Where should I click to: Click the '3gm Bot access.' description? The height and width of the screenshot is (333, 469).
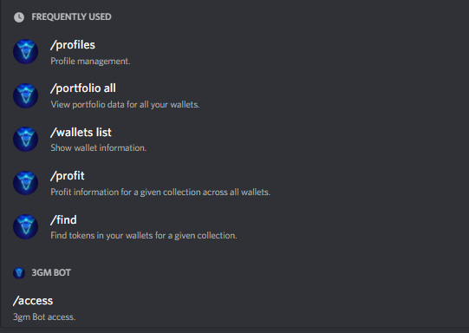[x=44, y=317]
